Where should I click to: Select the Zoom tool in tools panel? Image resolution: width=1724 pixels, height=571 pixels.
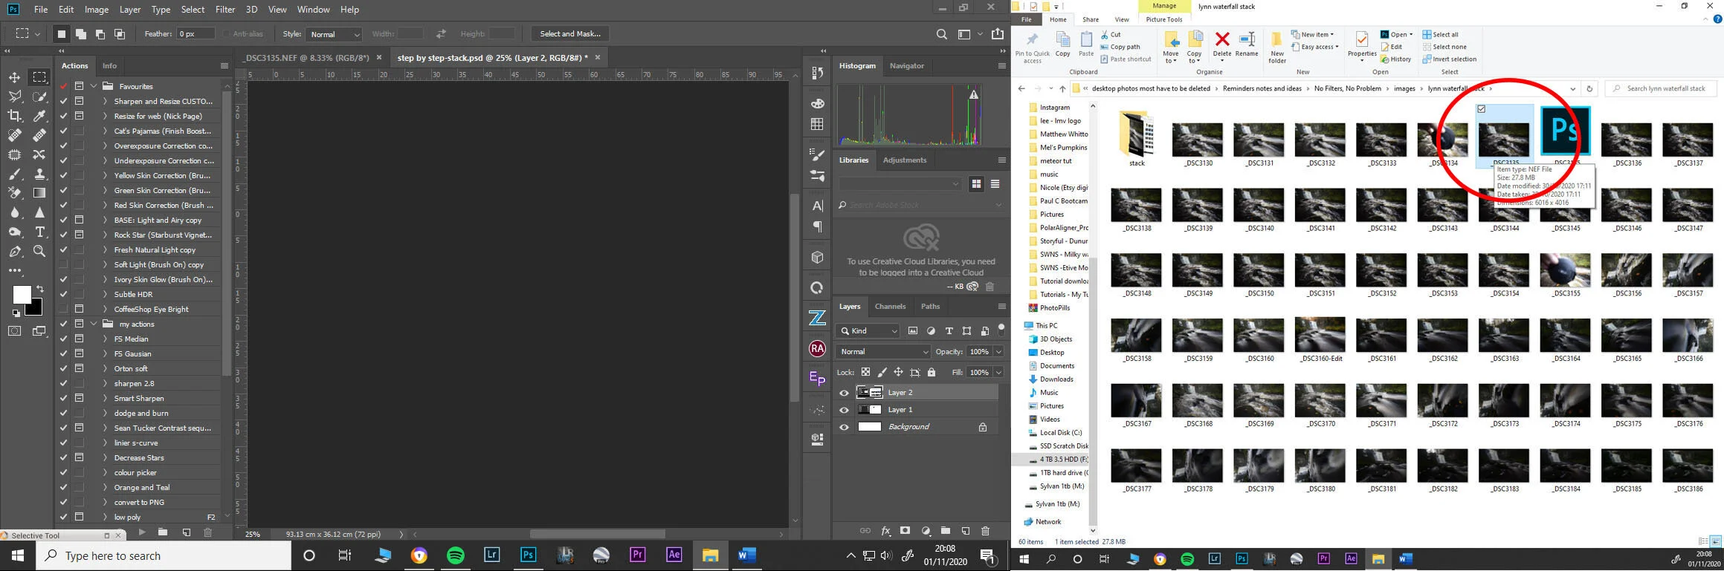(39, 252)
